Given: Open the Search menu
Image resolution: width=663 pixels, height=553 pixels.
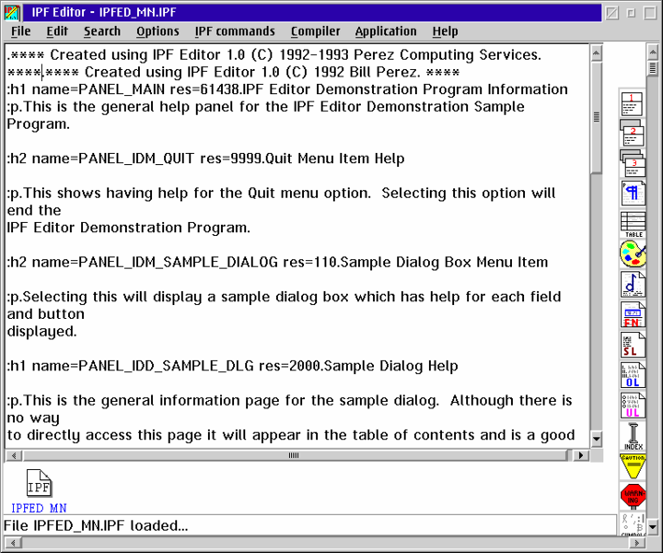Looking at the screenshot, I should coord(102,31).
